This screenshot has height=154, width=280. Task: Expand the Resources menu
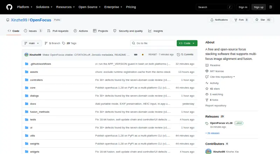[x=65, y=7]
